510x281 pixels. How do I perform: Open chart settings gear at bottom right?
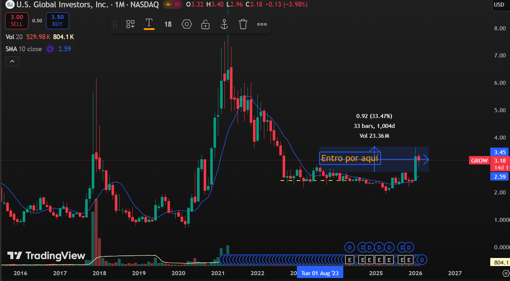pyautogui.click(x=506, y=273)
